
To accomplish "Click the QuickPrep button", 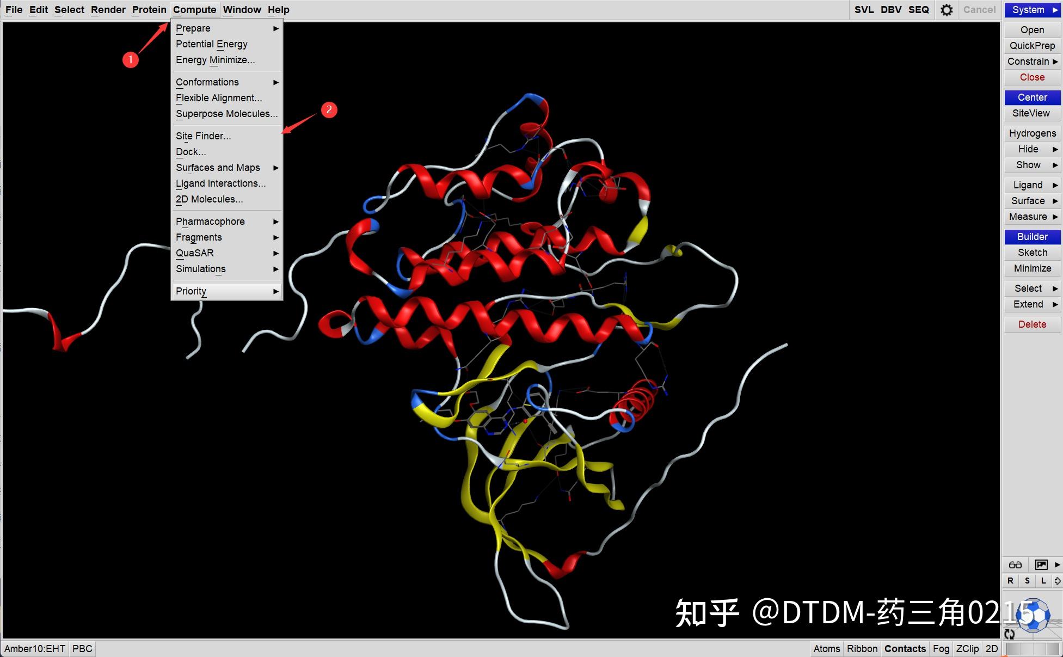I will click(x=1032, y=46).
